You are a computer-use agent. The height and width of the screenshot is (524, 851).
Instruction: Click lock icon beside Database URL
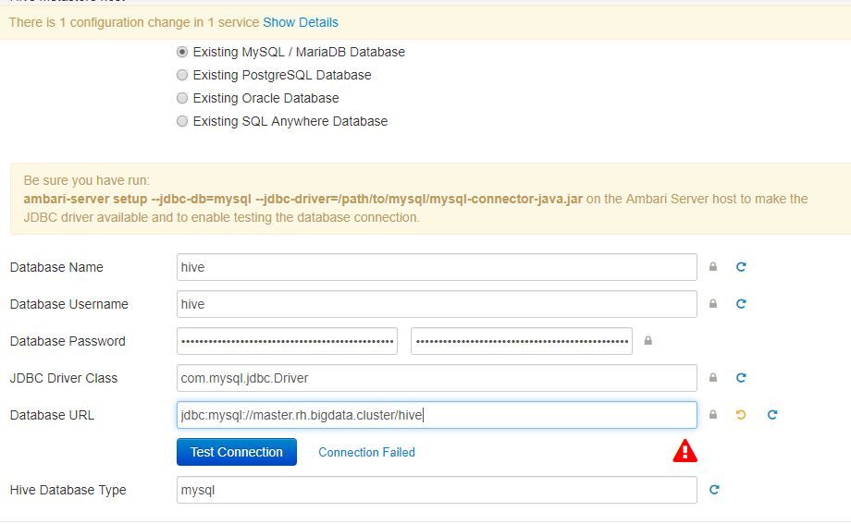pos(713,414)
